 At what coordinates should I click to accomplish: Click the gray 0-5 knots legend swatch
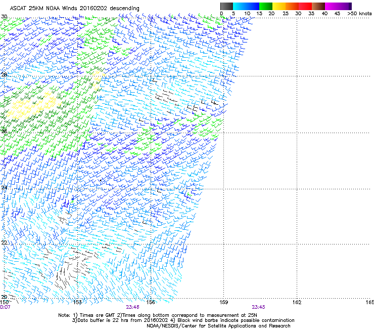(x=226, y=6)
